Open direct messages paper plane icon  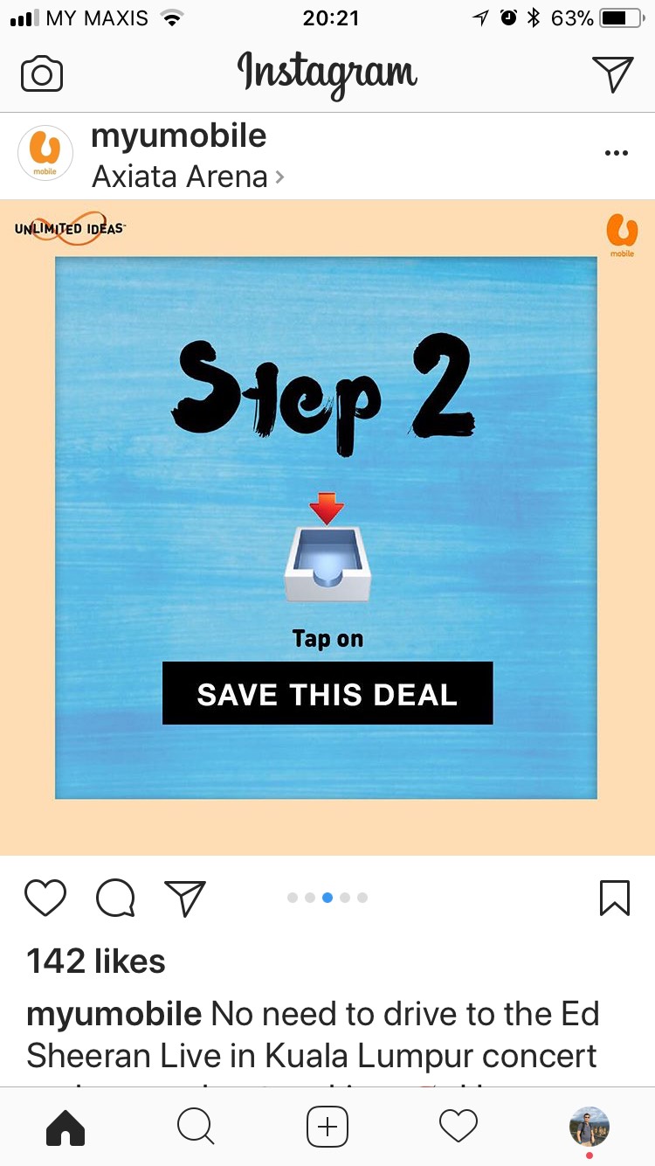[612, 74]
